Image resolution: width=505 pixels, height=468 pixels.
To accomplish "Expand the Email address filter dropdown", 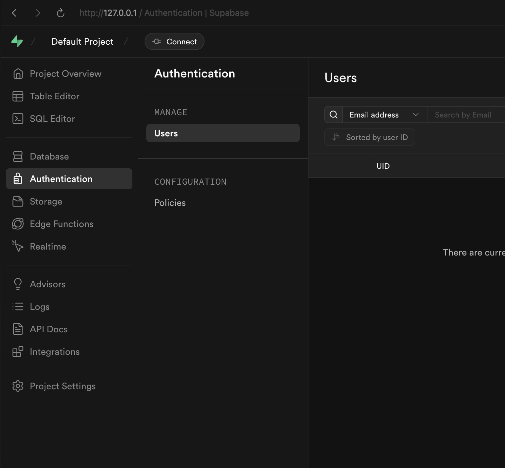I will pyautogui.click(x=385, y=115).
